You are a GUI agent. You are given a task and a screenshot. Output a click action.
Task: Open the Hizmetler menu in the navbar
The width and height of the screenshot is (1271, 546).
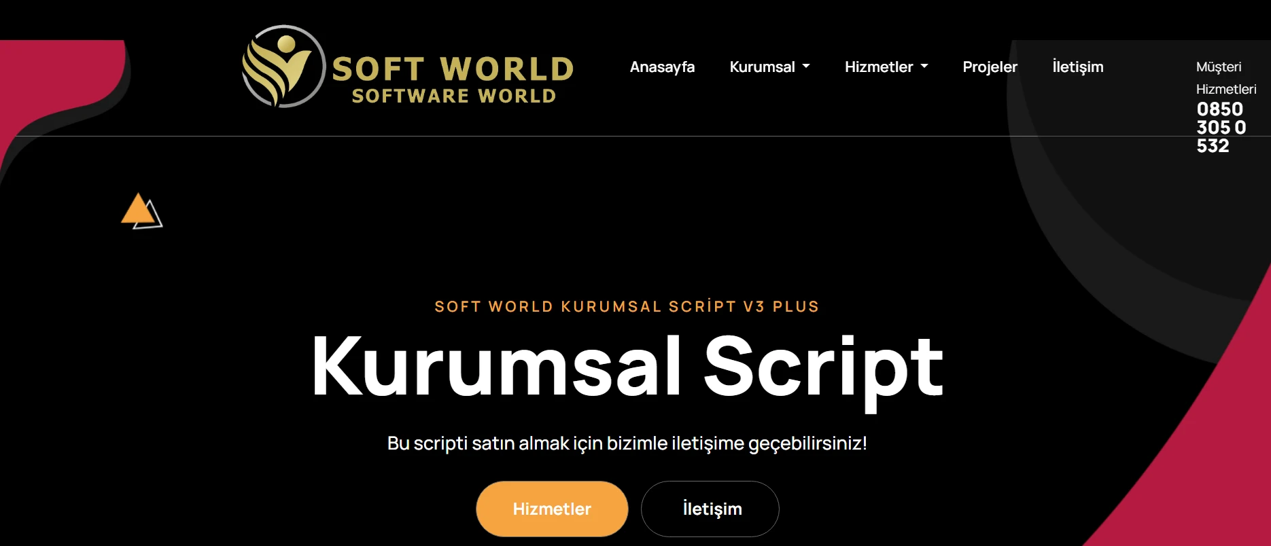[878, 67]
